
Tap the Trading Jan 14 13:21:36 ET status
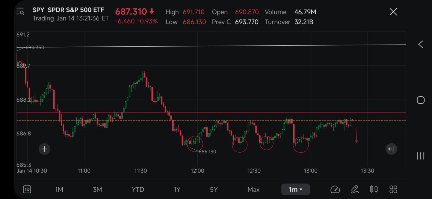(x=71, y=18)
